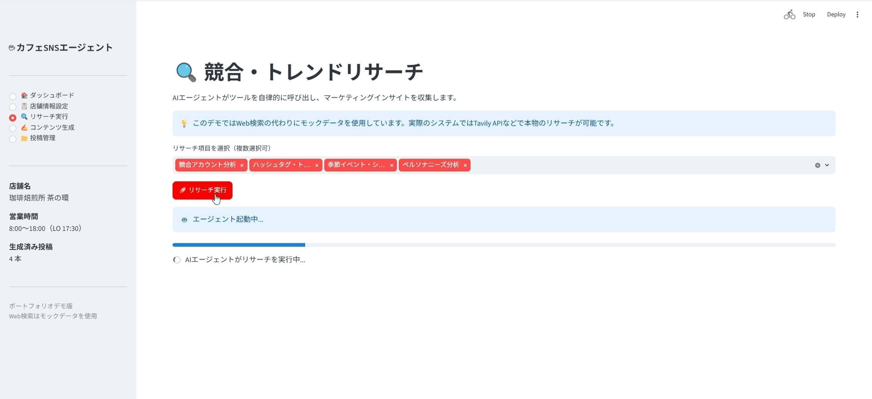Screen dimensions: 872x399
Task: Click the ポートフォリオデモ版 footer text
Action: (x=41, y=306)
